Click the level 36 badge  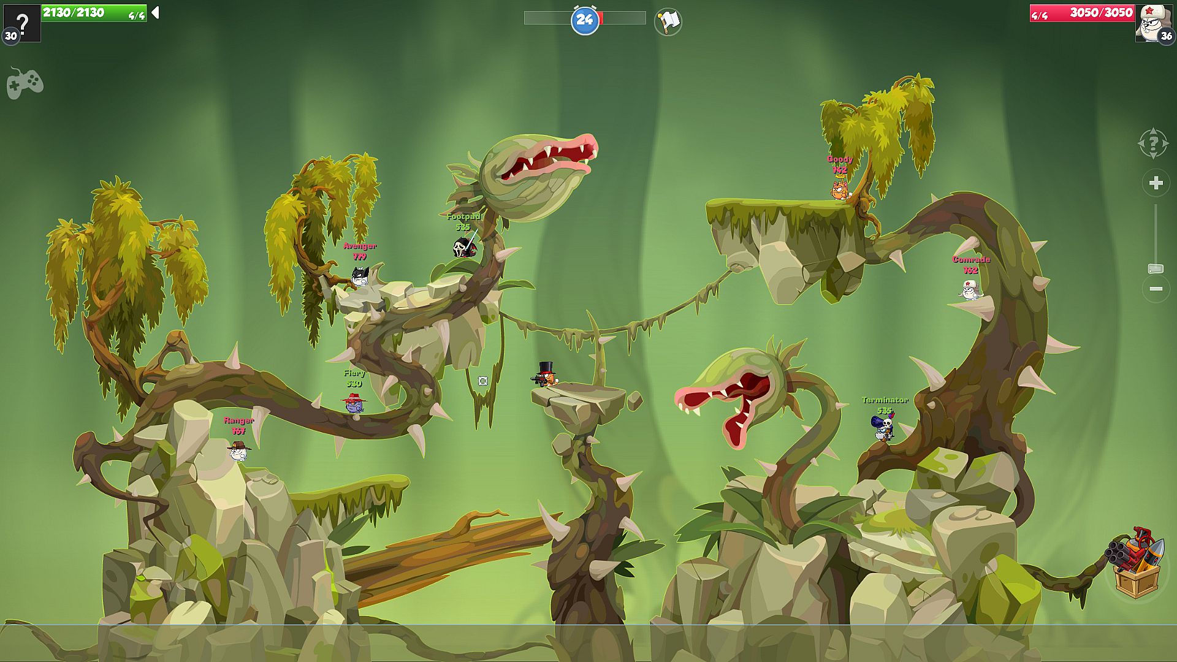point(1166,36)
